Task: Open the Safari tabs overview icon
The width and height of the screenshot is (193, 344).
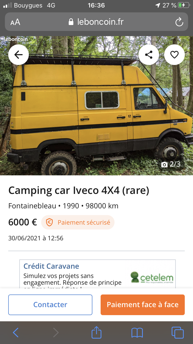Action: coord(178,332)
